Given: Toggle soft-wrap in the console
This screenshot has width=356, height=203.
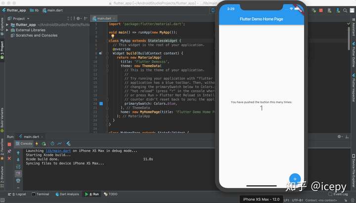Looking at the screenshot, I should point(18,167).
